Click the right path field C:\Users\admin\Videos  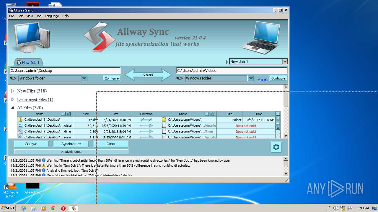point(232,70)
